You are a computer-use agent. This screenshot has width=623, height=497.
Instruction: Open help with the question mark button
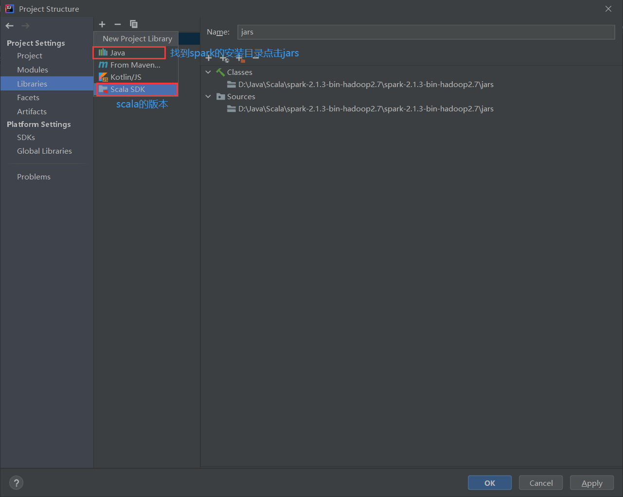(x=17, y=483)
